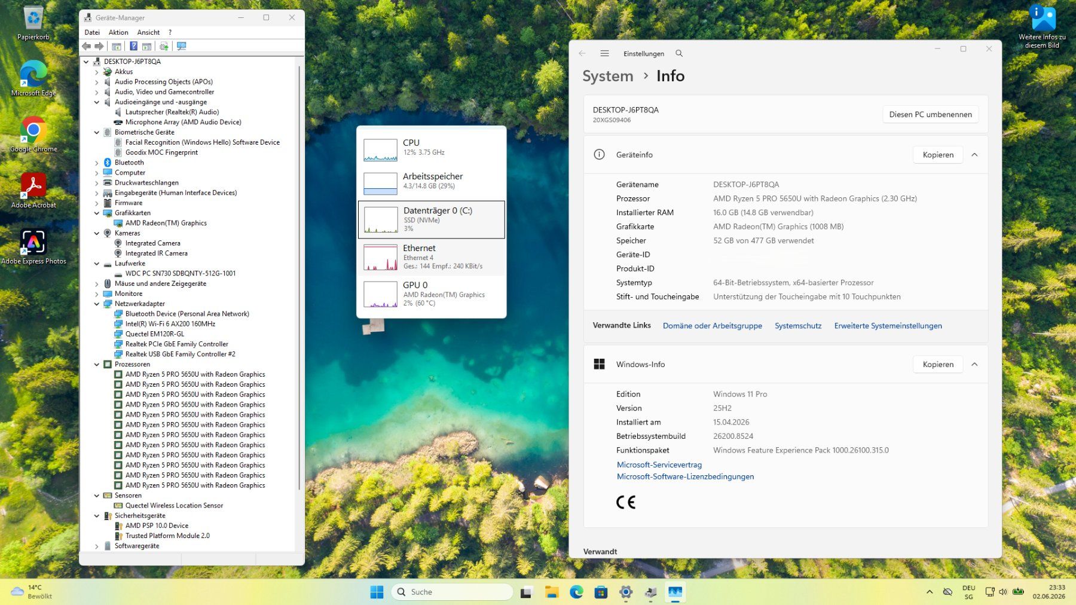The width and height of the screenshot is (1076, 605).
Task: Open the Systemschutz link
Action: 798,326
